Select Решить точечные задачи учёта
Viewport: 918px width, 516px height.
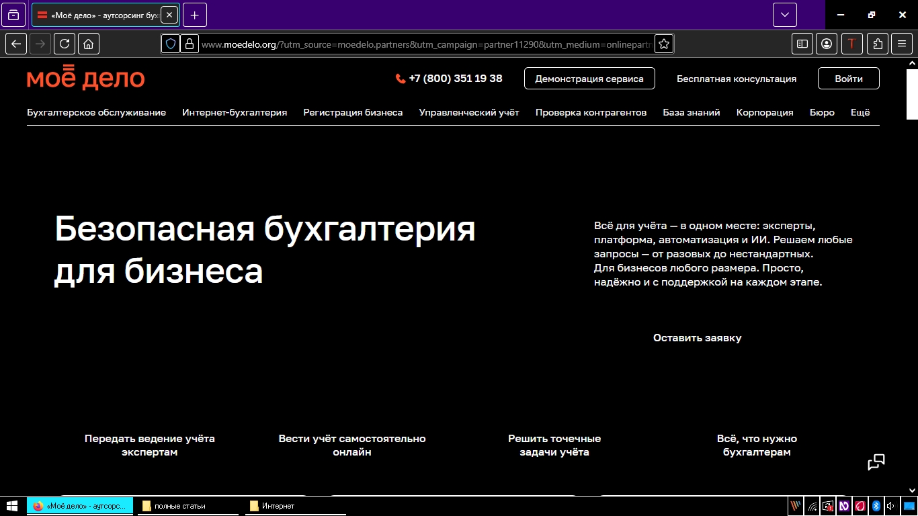554,445
